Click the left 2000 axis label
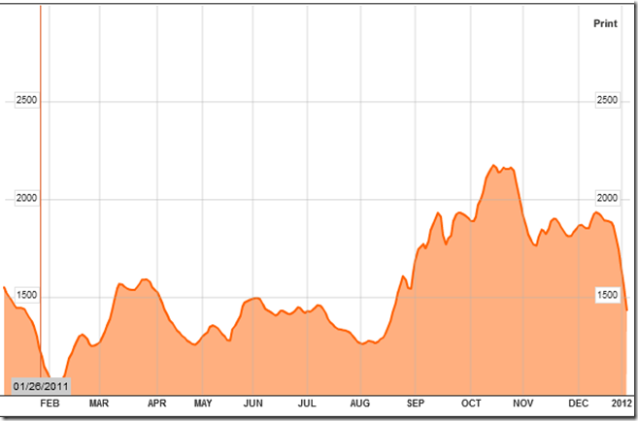Screen dimensions: 638x421 [26, 198]
